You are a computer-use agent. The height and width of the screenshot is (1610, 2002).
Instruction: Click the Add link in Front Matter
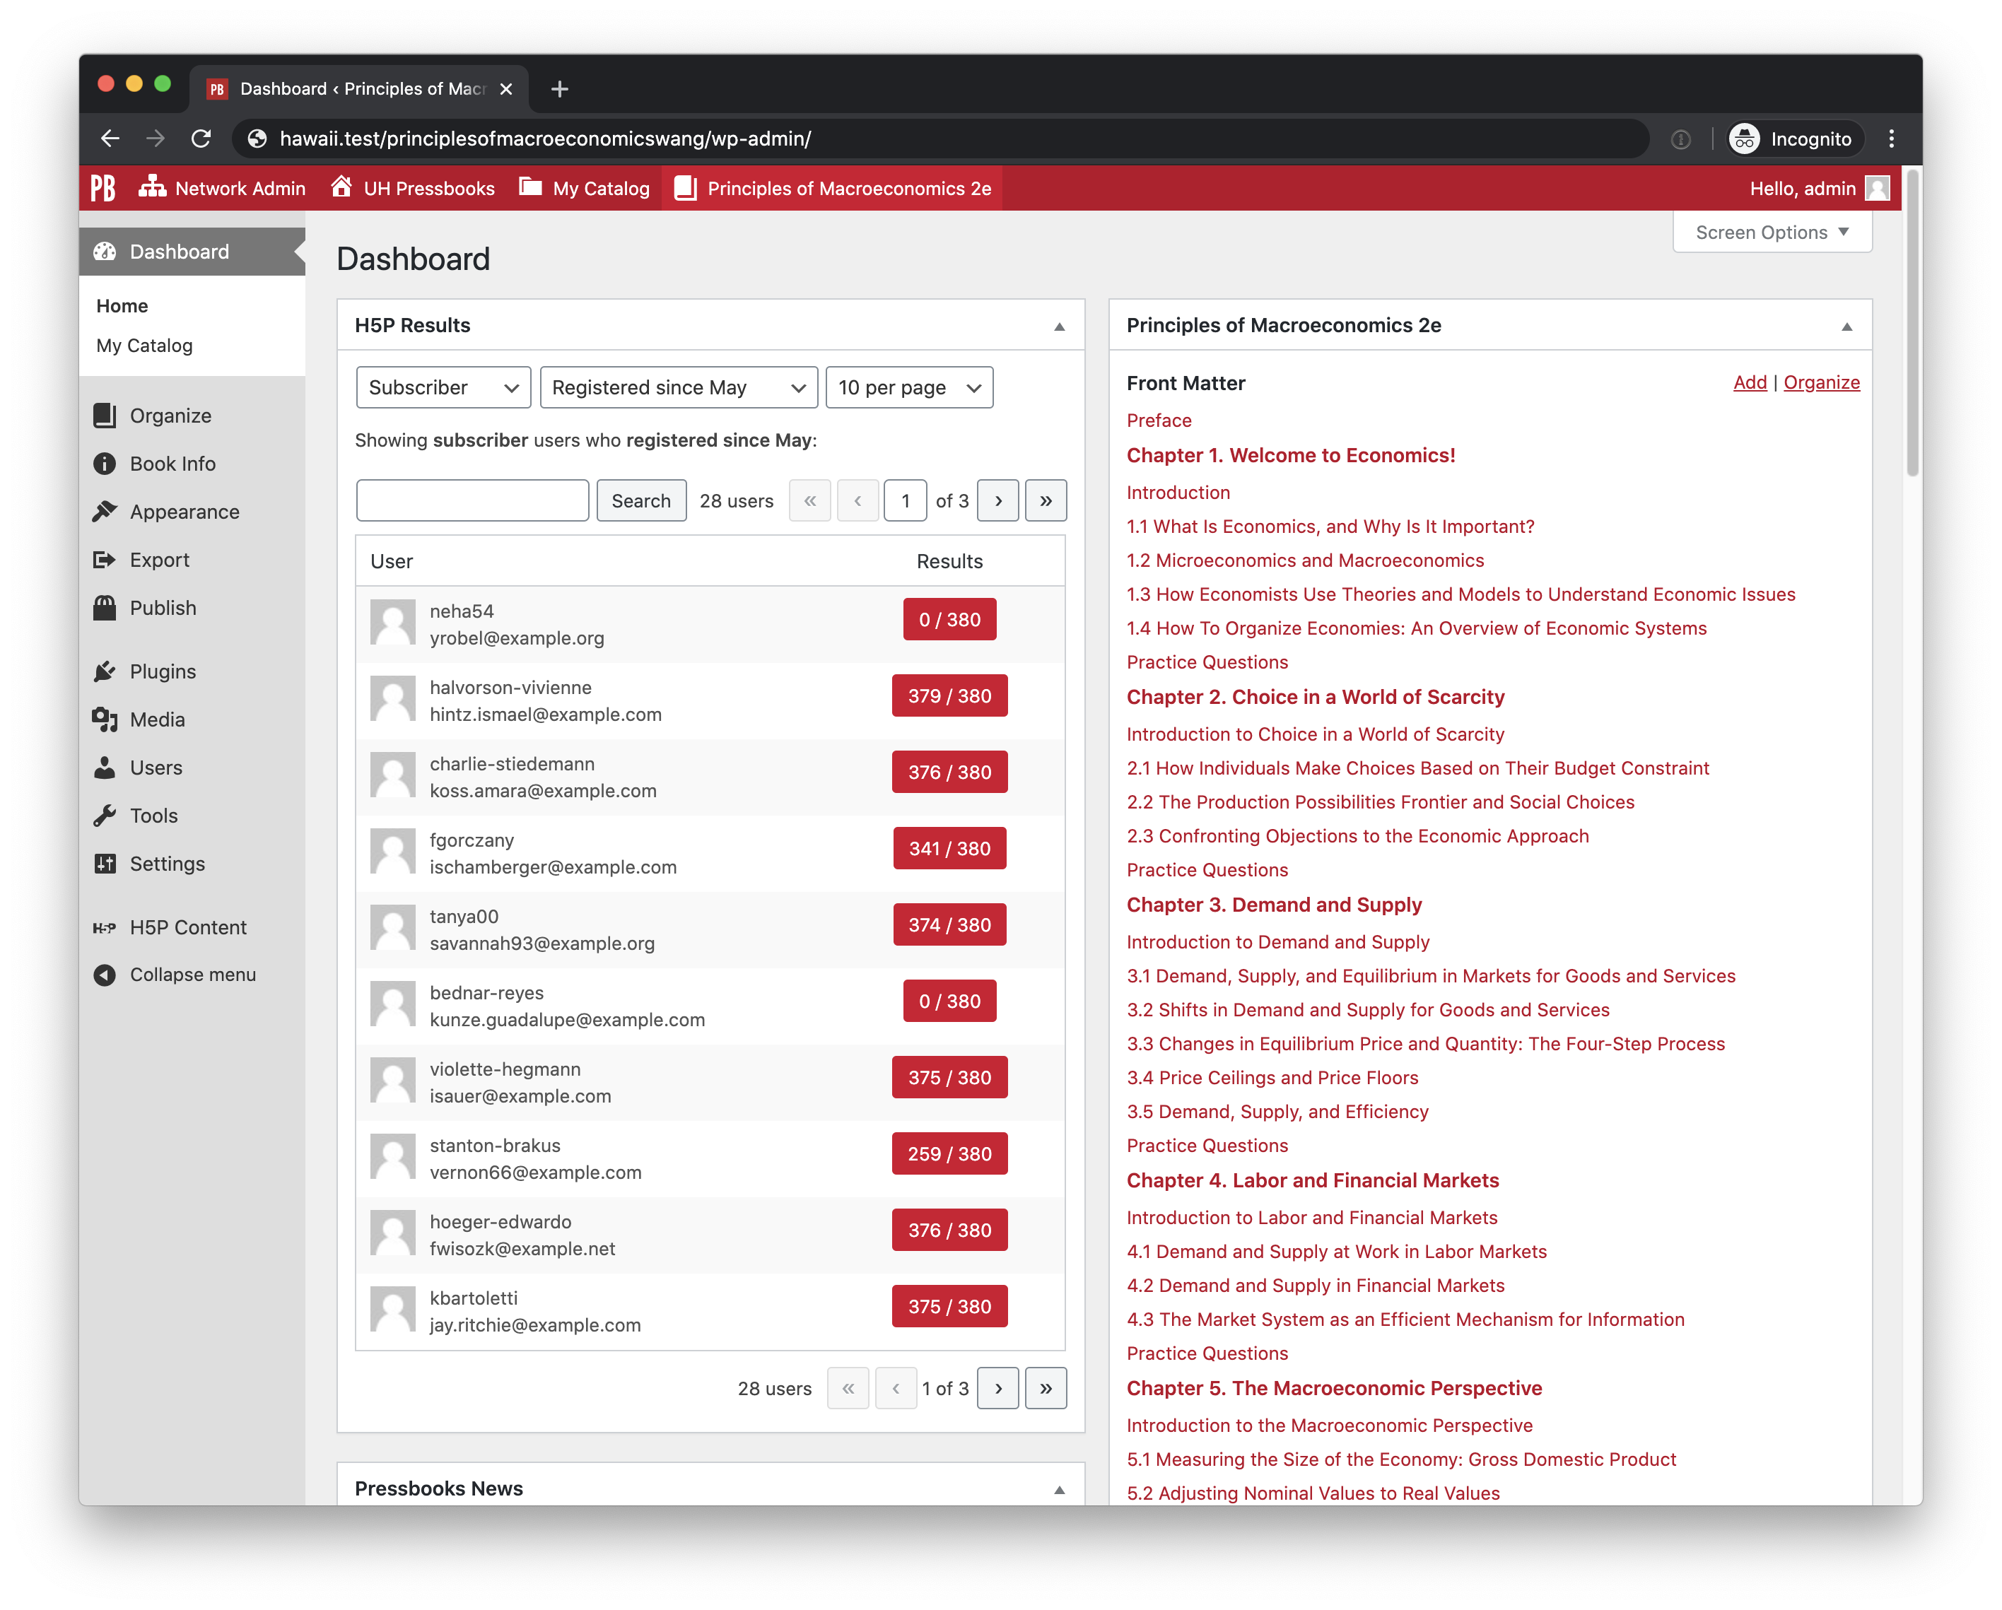[x=1750, y=382]
